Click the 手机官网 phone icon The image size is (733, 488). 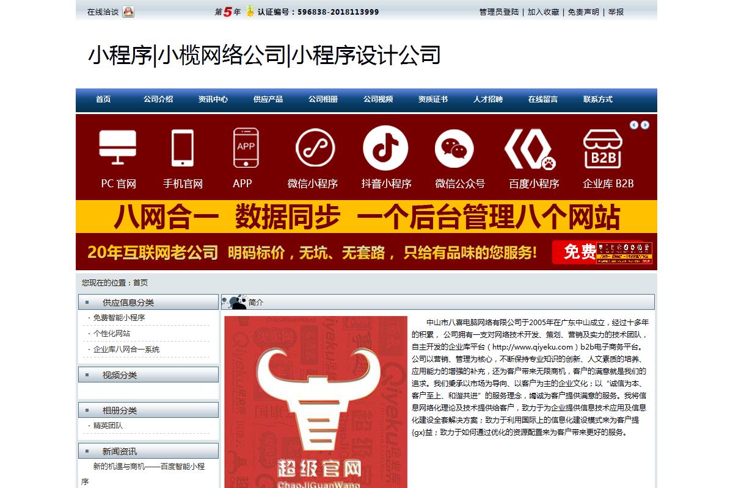pyautogui.click(x=183, y=148)
